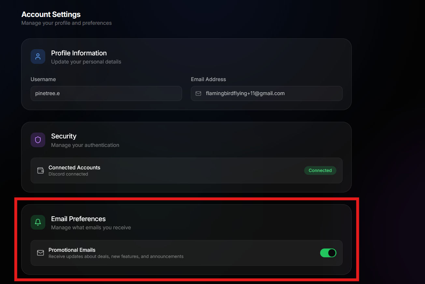
Task: Click the Security section title
Action: 64,136
